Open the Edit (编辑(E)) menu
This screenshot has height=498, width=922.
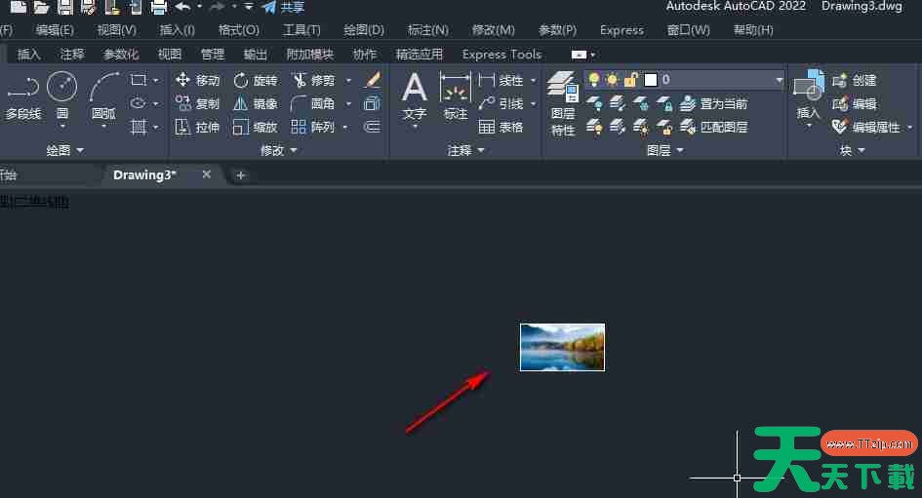tap(55, 30)
